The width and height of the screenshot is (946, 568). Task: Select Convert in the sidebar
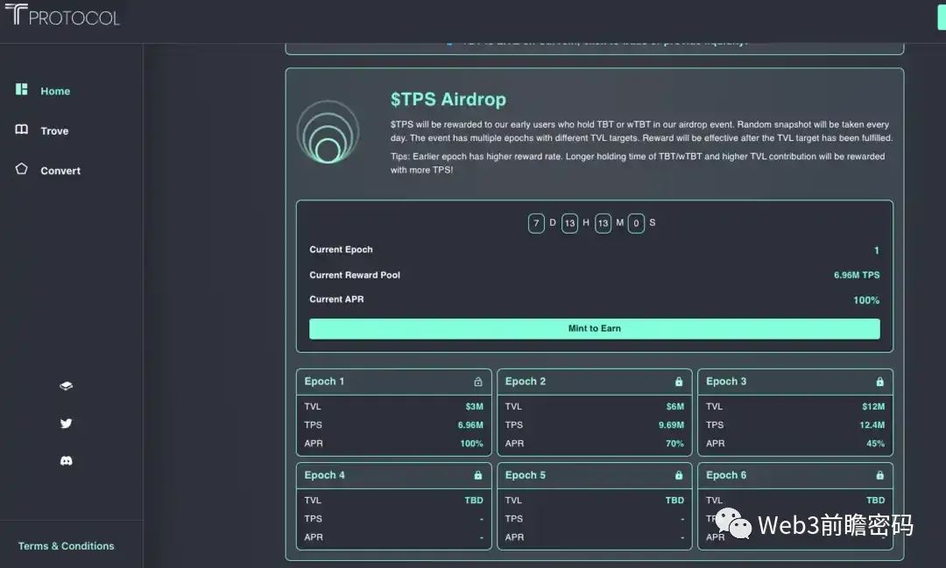[x=60, y=171]
